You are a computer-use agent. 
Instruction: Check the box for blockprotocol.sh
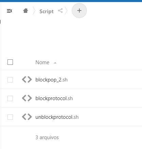(10, 98)
